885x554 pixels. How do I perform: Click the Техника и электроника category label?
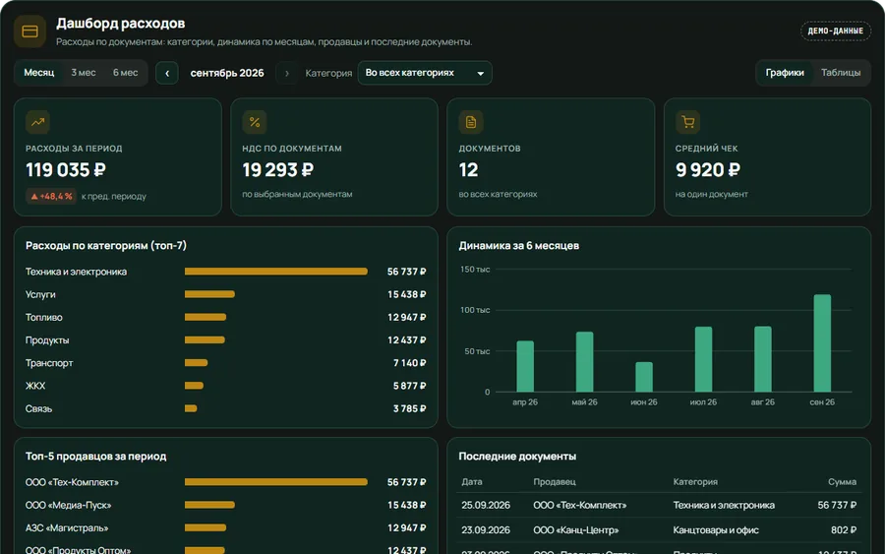click(x=76, y=272)
